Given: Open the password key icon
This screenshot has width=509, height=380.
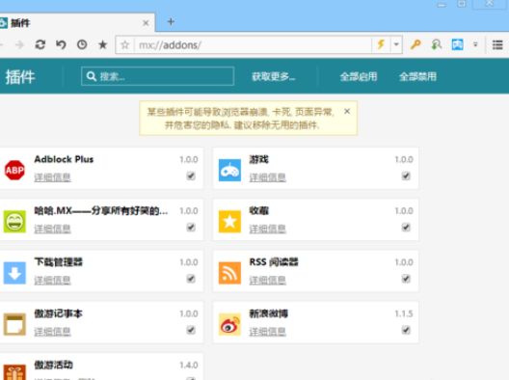Looking at the screenshot, I should coord(415,44).
